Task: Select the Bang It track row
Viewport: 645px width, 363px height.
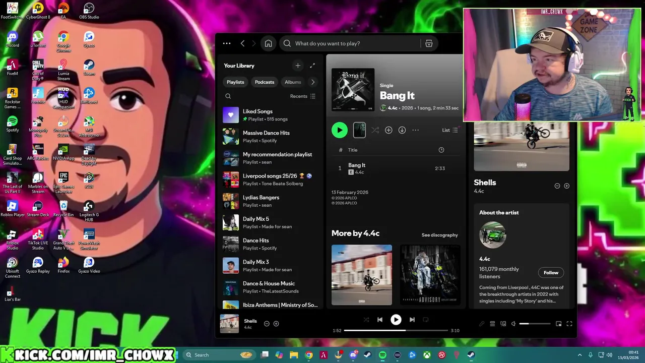Action: pos(396,168)
